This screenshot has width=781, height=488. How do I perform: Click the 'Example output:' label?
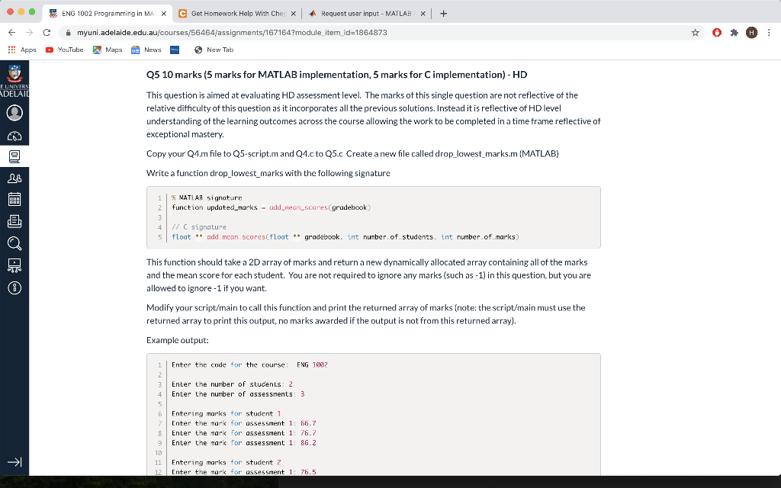pos(177,340)
